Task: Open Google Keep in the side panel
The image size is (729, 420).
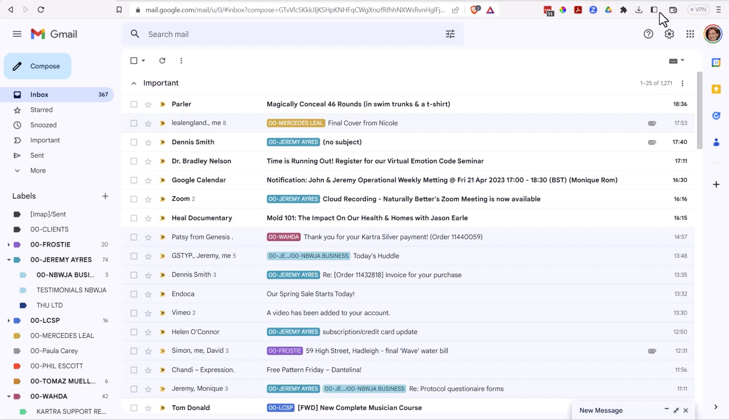Action: tap(716, 89)
